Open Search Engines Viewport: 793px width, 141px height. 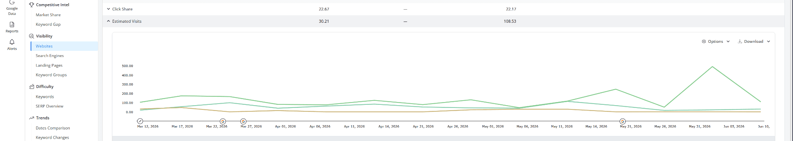click(50, 55)
